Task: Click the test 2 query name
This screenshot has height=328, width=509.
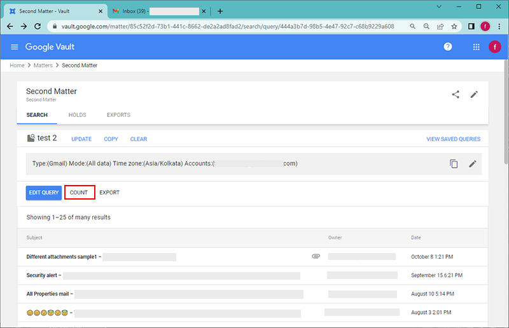Action: pyautogui.click(x=47, y=138)
